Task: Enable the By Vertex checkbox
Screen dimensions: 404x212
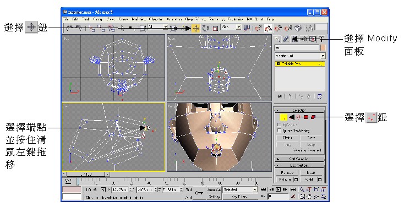Action: click(279, 124)
